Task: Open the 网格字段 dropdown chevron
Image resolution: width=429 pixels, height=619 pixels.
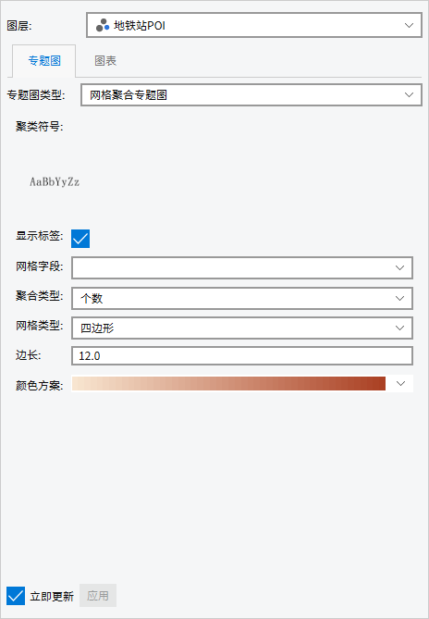Action: [399, 267]
